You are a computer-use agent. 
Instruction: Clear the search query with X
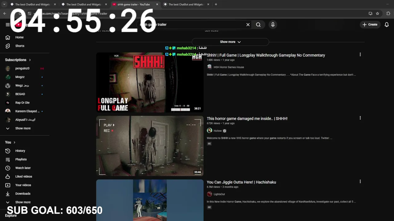(248, 25)
